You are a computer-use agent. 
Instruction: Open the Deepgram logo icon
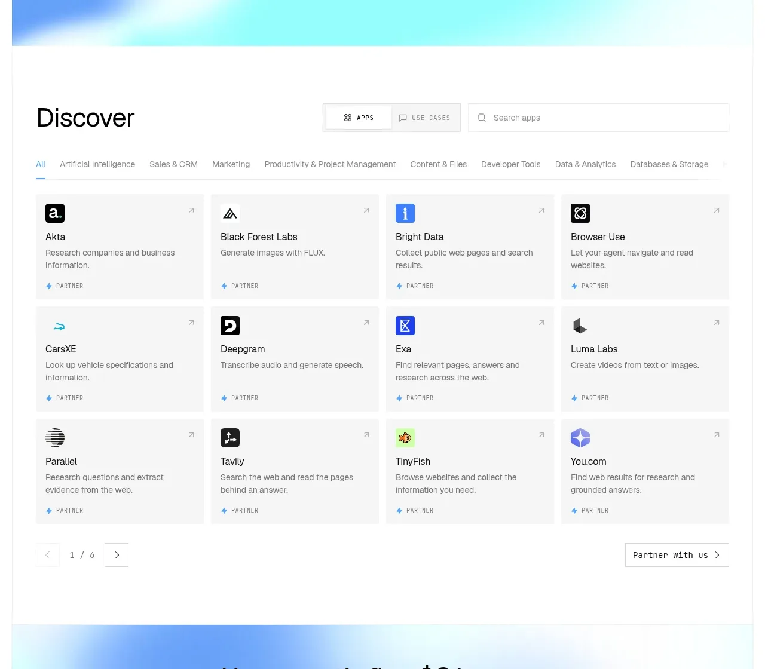(230, 326)
